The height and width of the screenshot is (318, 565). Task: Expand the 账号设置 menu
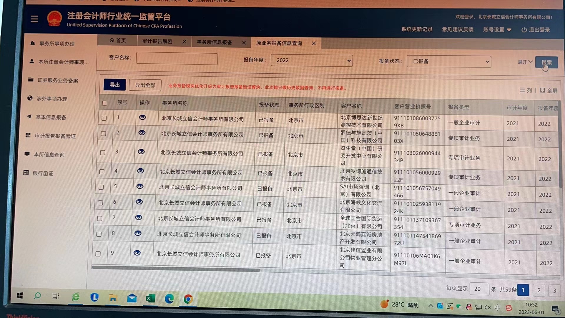tap(497, 30)
